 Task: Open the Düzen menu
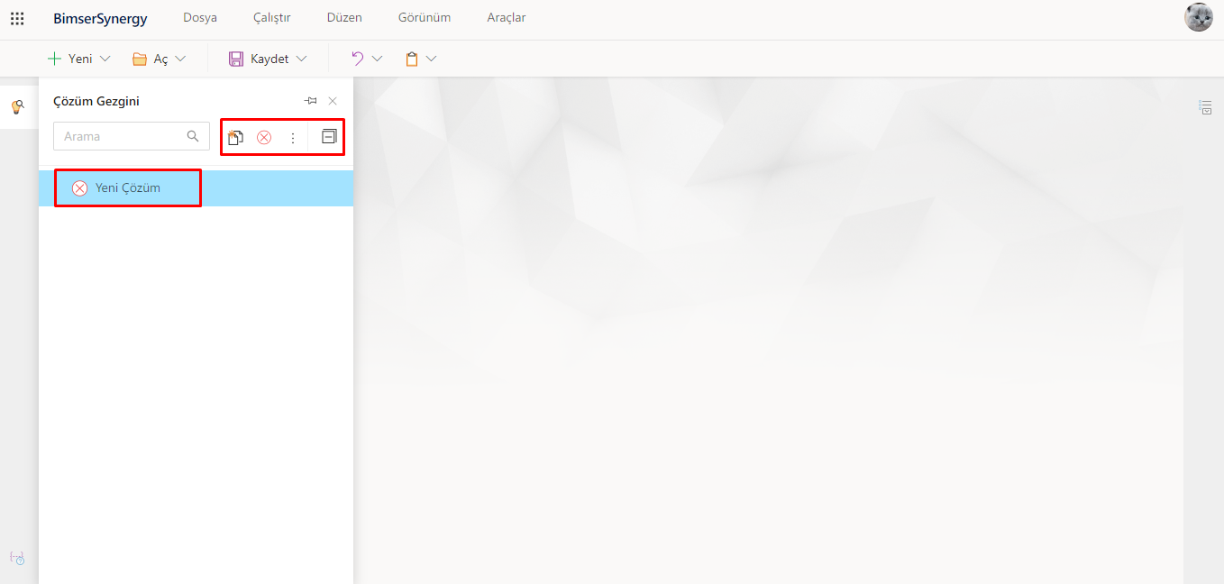[x=344, y=18]
